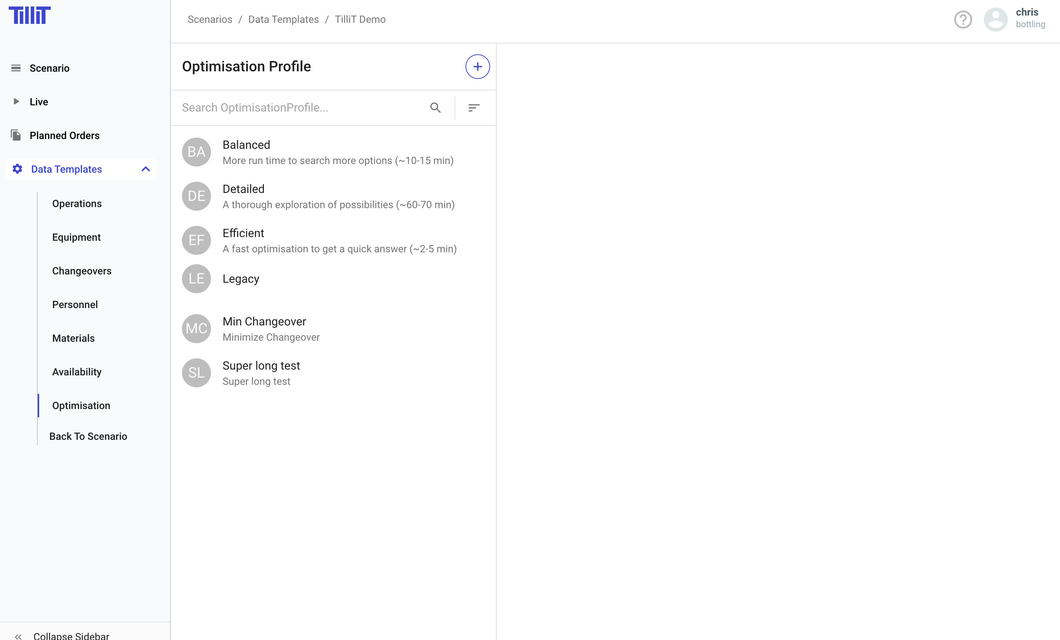Viewport: 1060px width, 640px height.
Task: Click the search magnifier icon
Action: click(x=435, y=108)
